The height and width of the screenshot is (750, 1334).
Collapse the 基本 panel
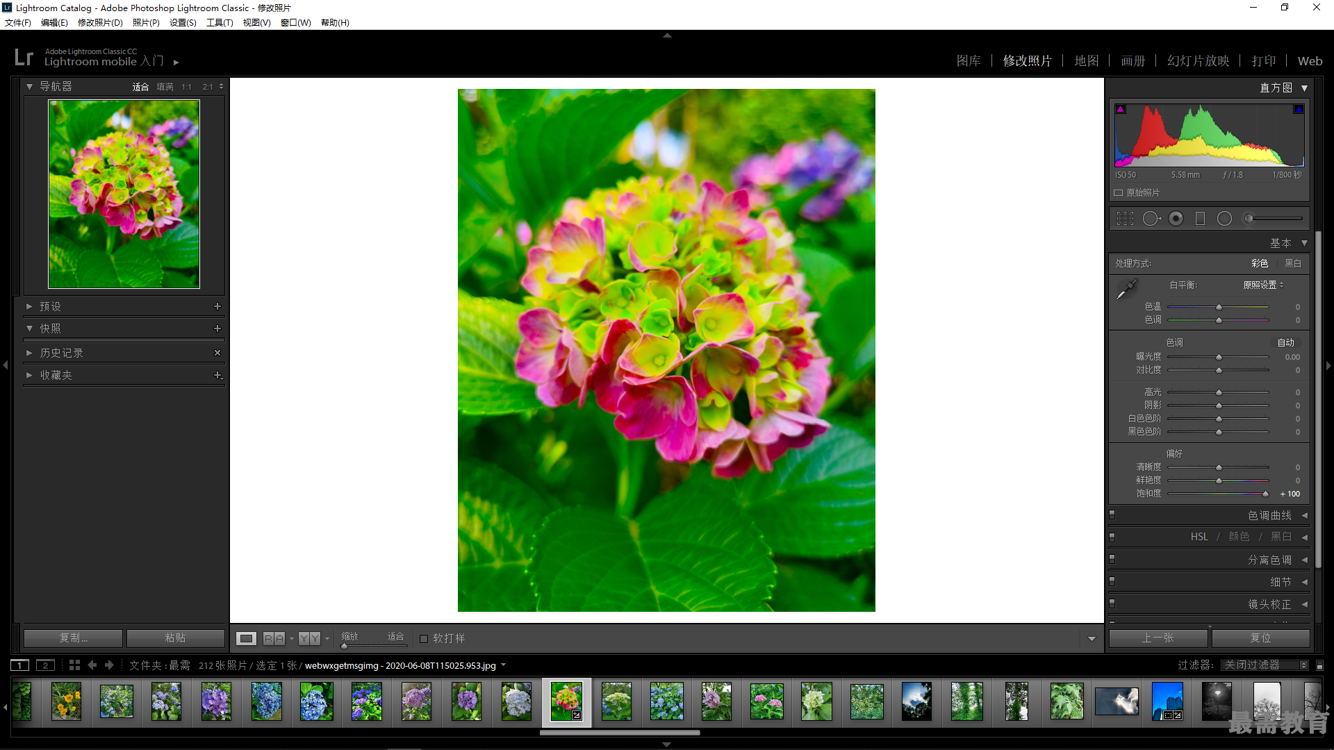[1305, 243]
